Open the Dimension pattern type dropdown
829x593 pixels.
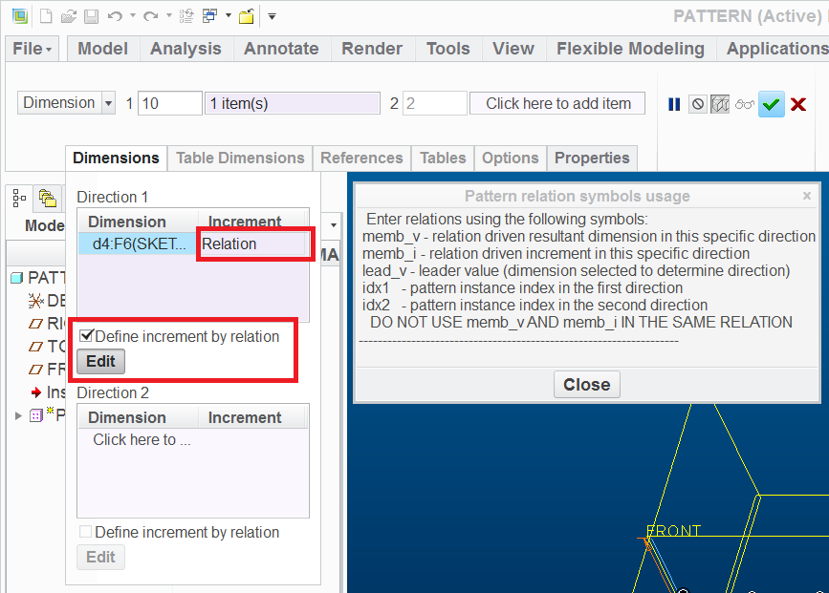[66, 103]
